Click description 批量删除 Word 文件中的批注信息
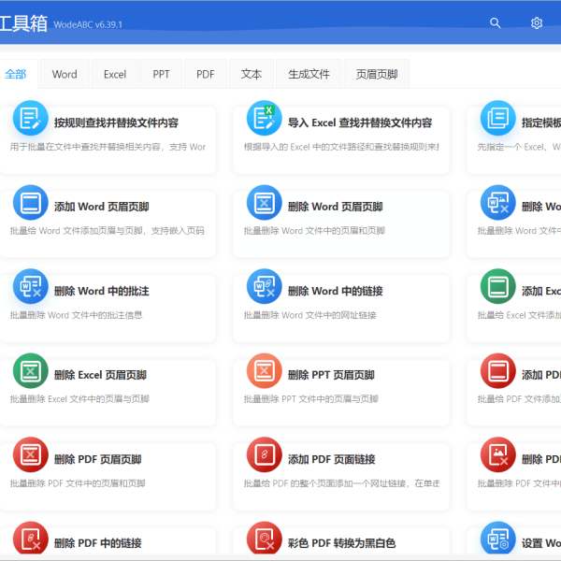Image resolution: width=561 pixels, height=561 pixels. pyautogui.click(x=77, y=315)
